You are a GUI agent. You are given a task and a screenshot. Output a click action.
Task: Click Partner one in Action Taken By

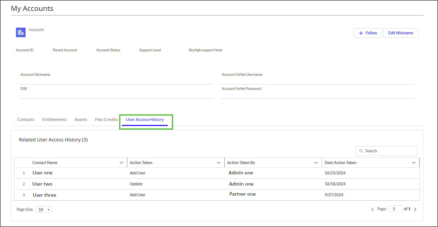click(x=242, y=194)
